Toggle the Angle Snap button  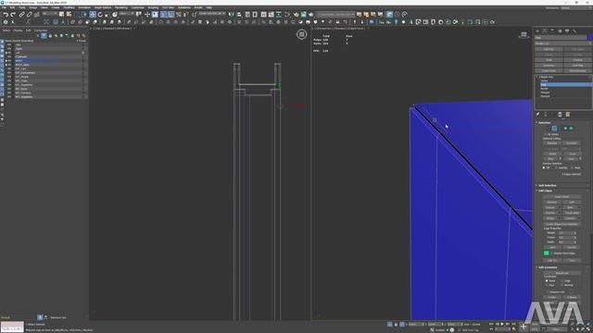[x=170, y=15]
